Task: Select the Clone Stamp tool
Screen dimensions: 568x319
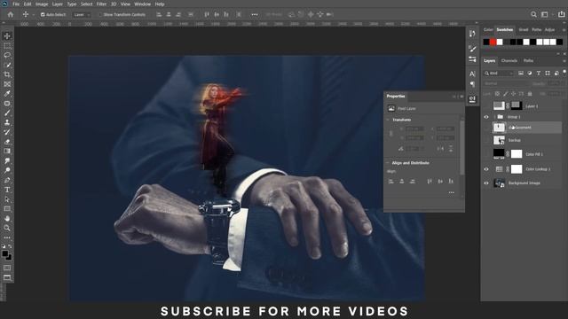Action: pos(7,122)
